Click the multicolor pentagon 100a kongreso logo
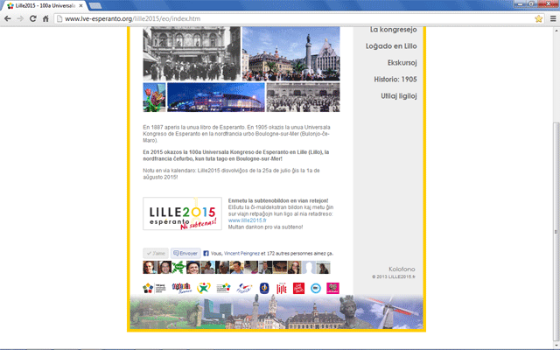 [x=154, y=288]
